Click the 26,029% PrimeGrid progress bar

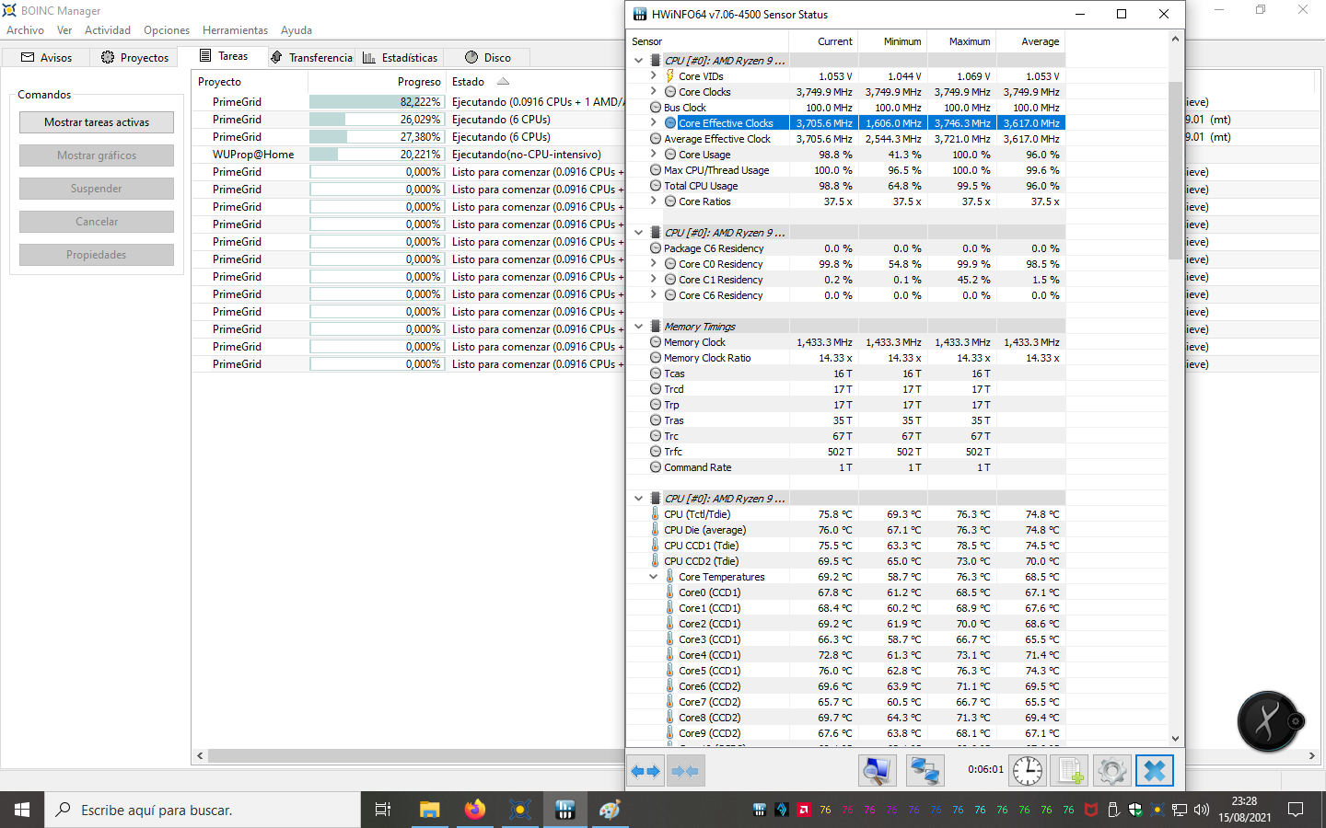377,120
